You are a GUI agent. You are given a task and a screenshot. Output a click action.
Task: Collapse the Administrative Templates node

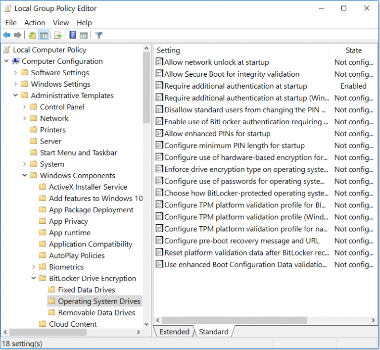(15, 95)
